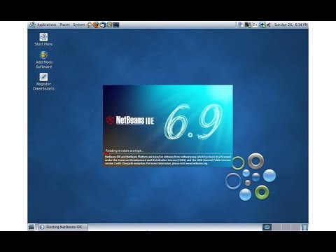Select the Starting NetBeans IDE taskbar entry
The image size is (336, 252).
(63, 227)
